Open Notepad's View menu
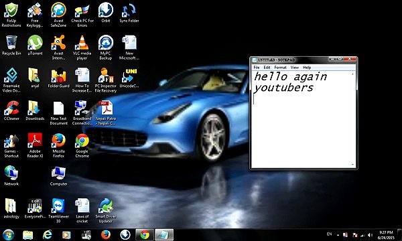Viewport: 402px width, 241px height. [295, 68]
